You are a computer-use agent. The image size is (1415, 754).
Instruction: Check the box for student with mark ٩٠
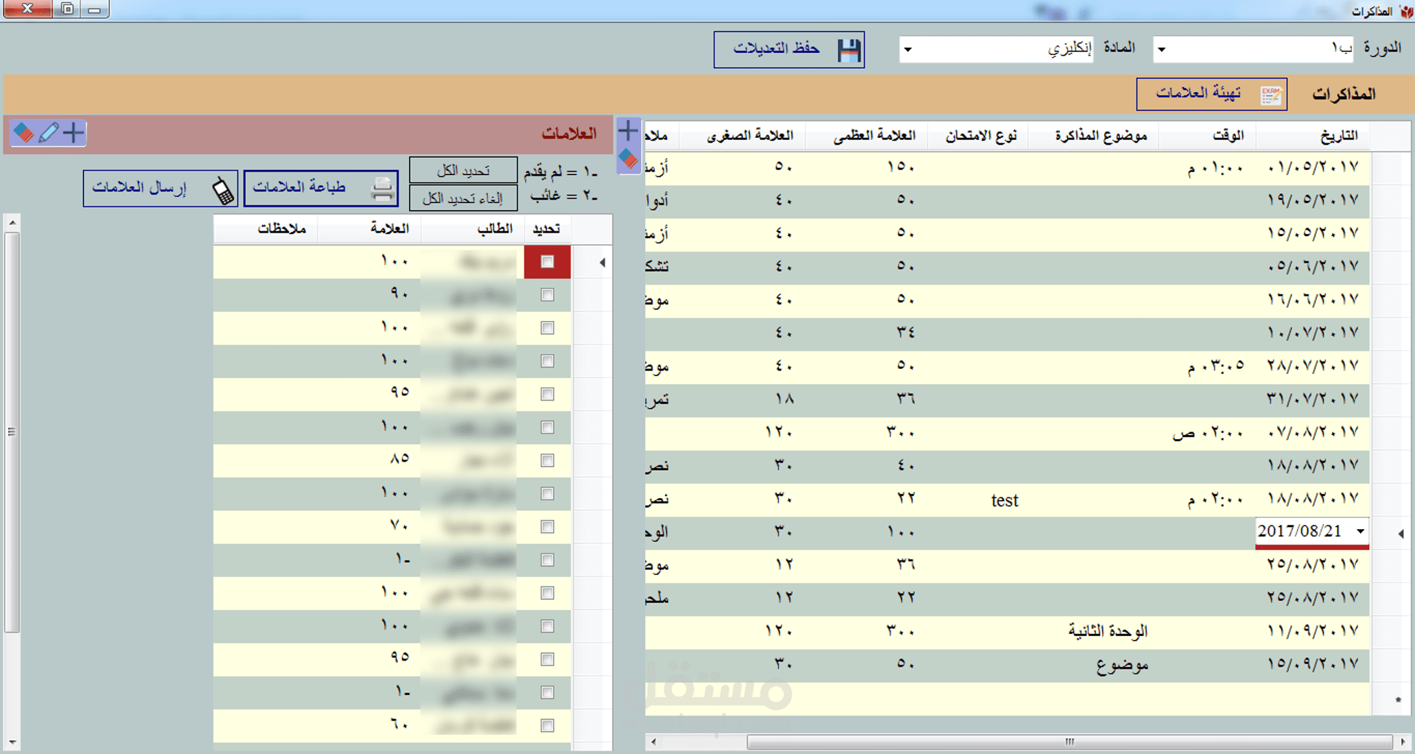[x=547, y=295]
